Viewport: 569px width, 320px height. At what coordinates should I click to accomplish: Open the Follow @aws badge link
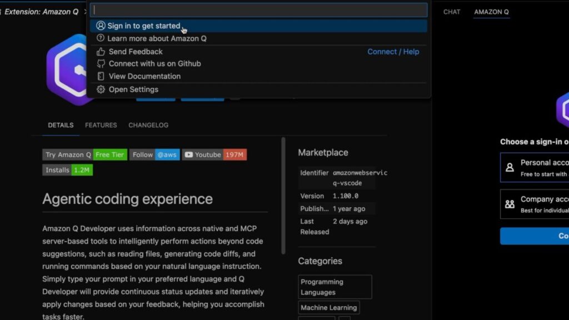154,154
